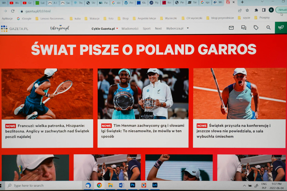The height and width of the screenshot is (191, 287).
Task: Switch to the Google "dzi" tab
Action: pos(116,3)
